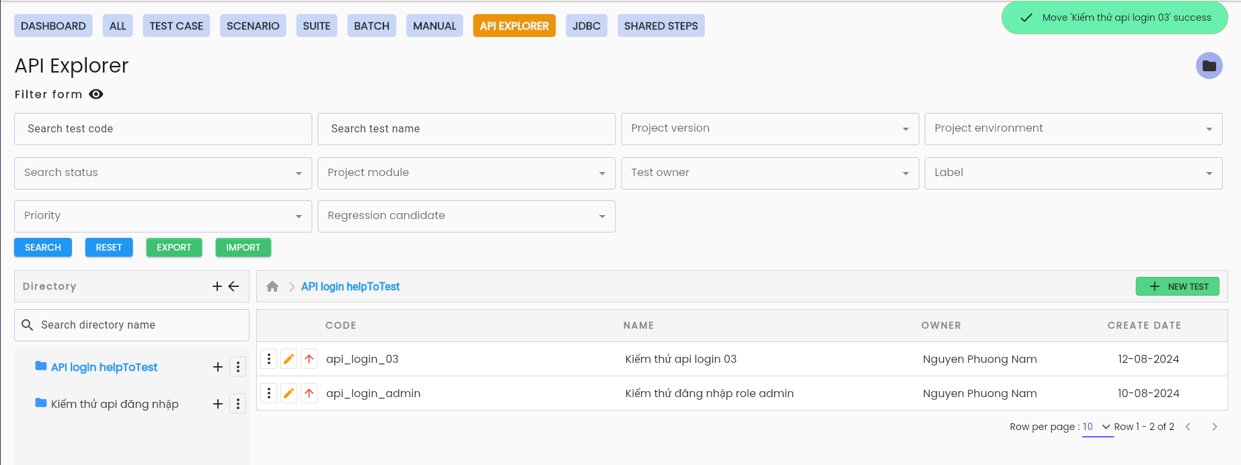Click the SEARCH button
1241x465 pixels.
tap(43, 247)
